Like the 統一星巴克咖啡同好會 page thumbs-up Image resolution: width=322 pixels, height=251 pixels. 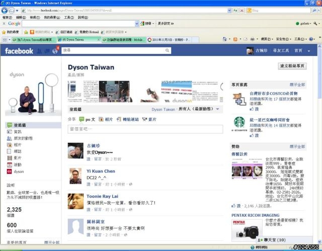click(254, 135)
